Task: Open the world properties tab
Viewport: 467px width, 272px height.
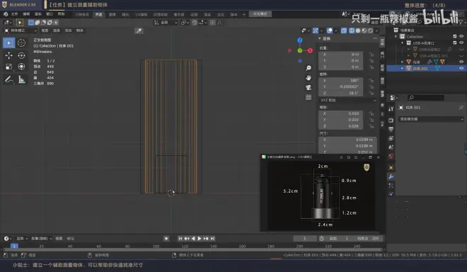Action: tap(391, 157)
